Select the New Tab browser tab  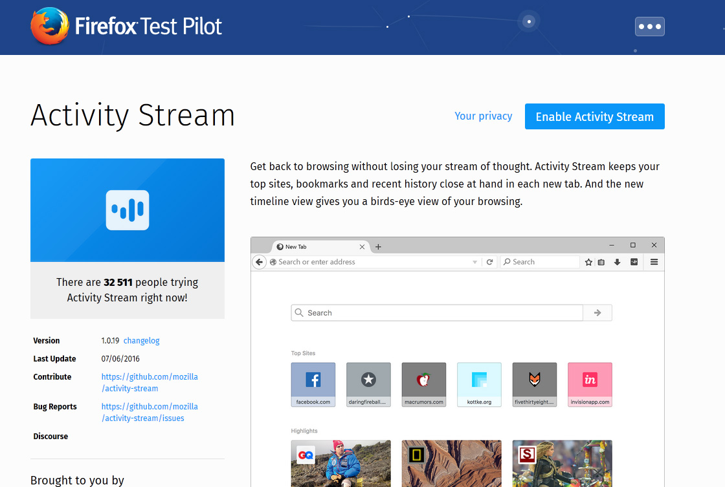321,247
